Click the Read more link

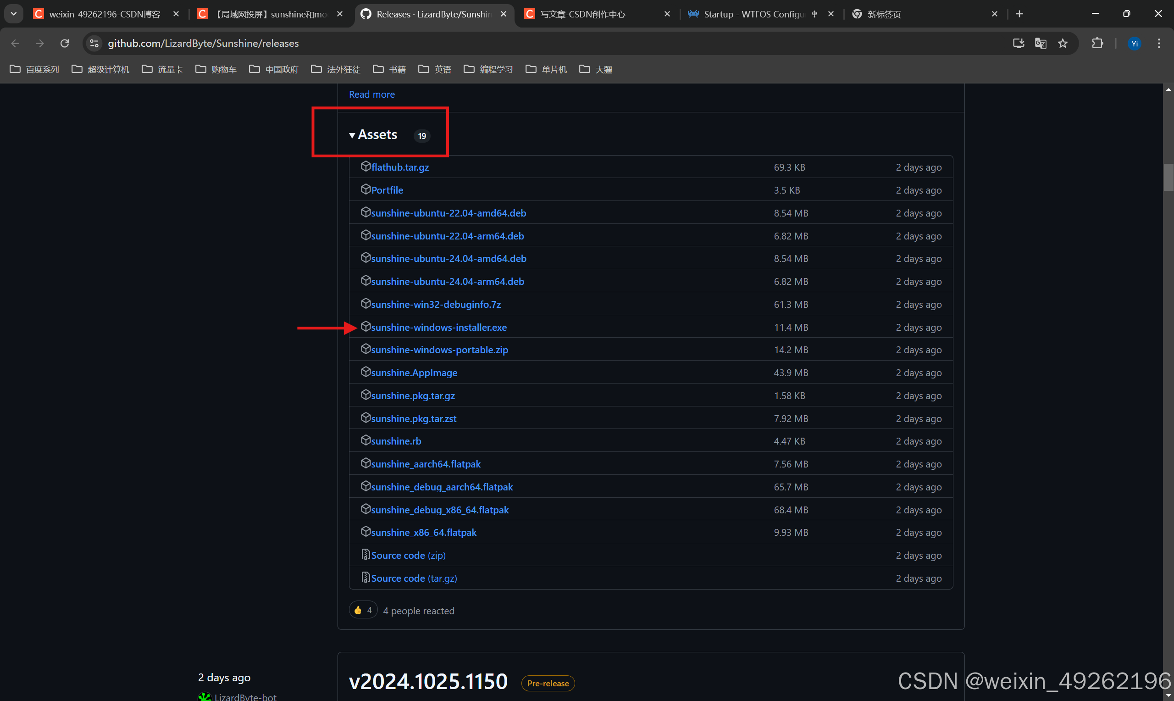(x=371, y=95)
